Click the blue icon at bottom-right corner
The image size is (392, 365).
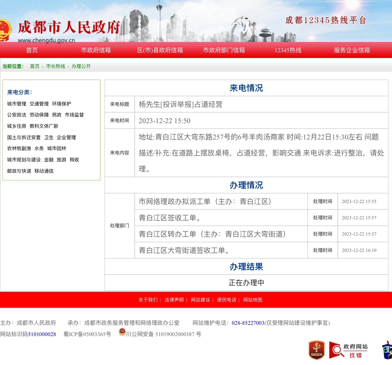[x=387, y=350]
